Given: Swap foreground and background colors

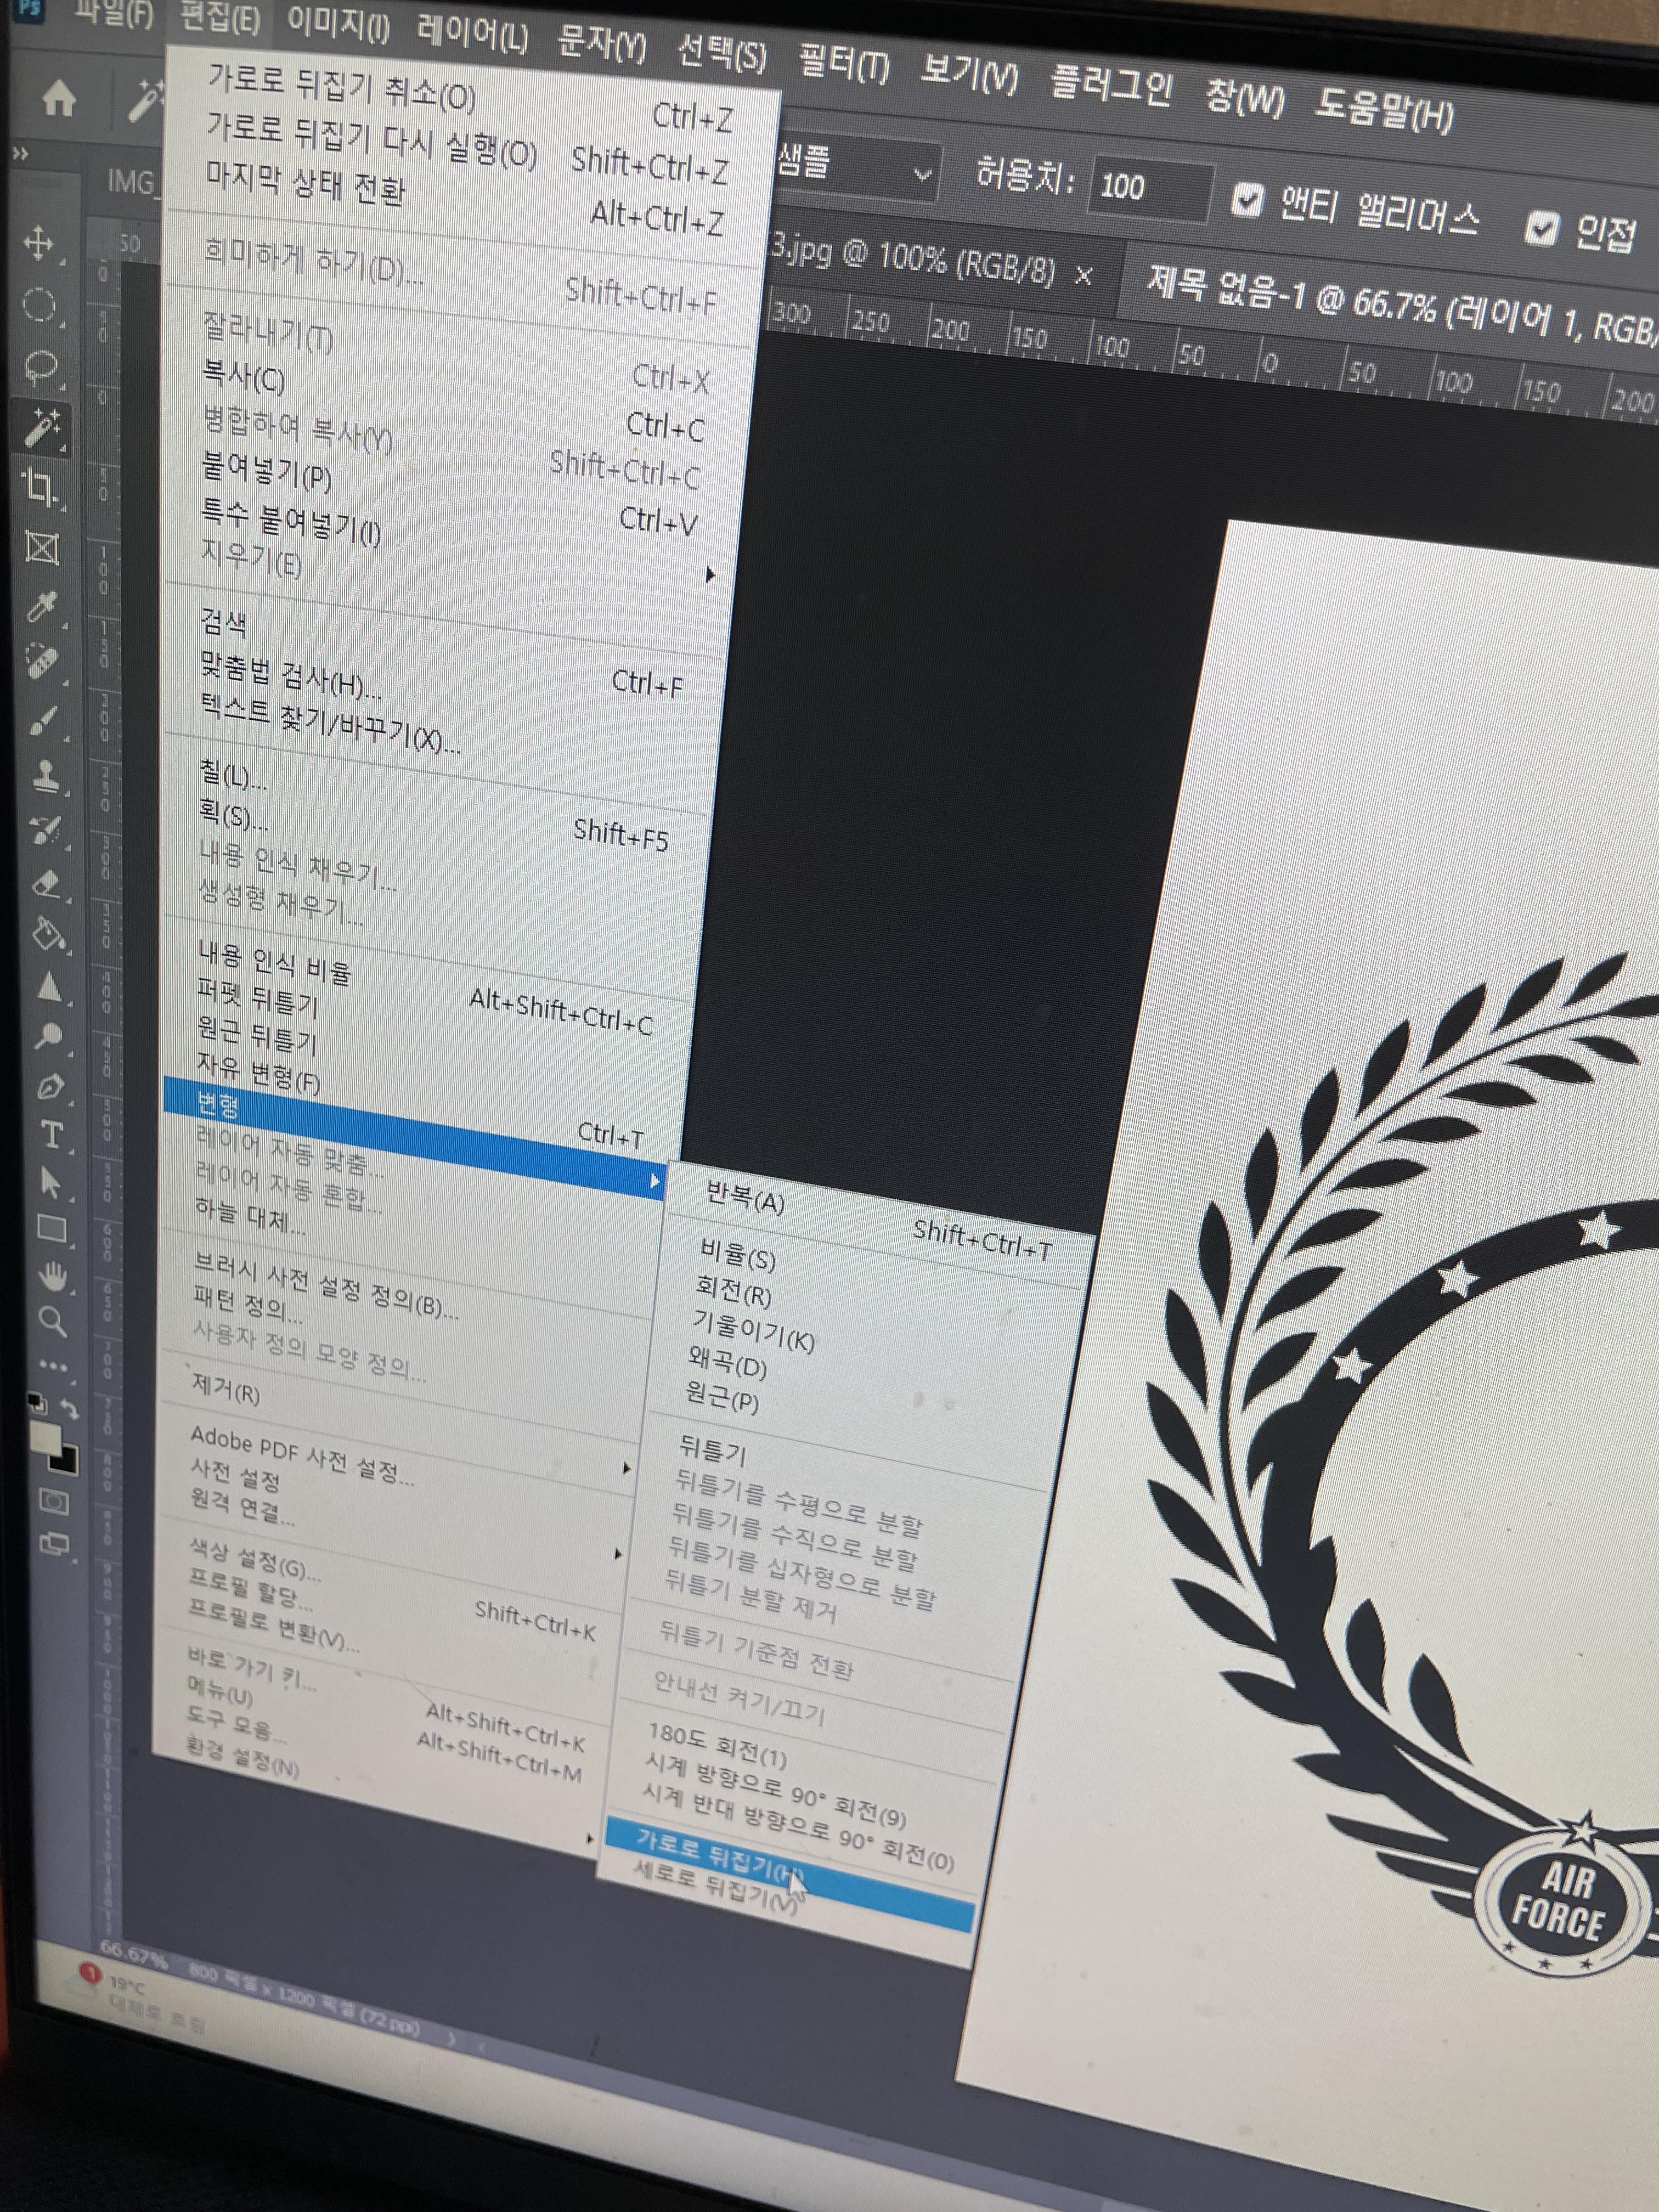Looking at the screenshot, I should 70,1409.
